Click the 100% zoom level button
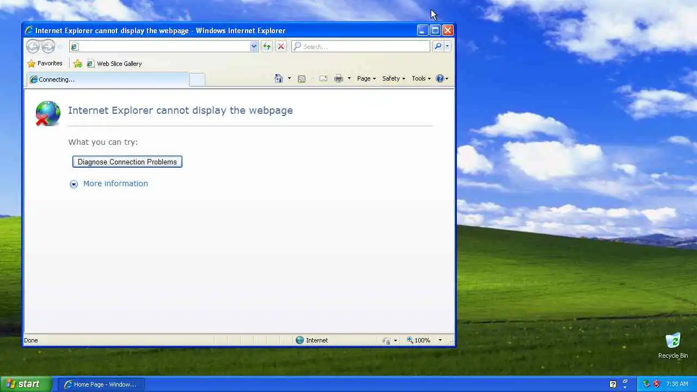Viewport: 697px width, 392px height. [x=419, y=340]
